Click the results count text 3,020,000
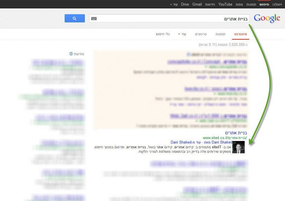The width and height of the screenshot is (285, 201). click(223, 45)
